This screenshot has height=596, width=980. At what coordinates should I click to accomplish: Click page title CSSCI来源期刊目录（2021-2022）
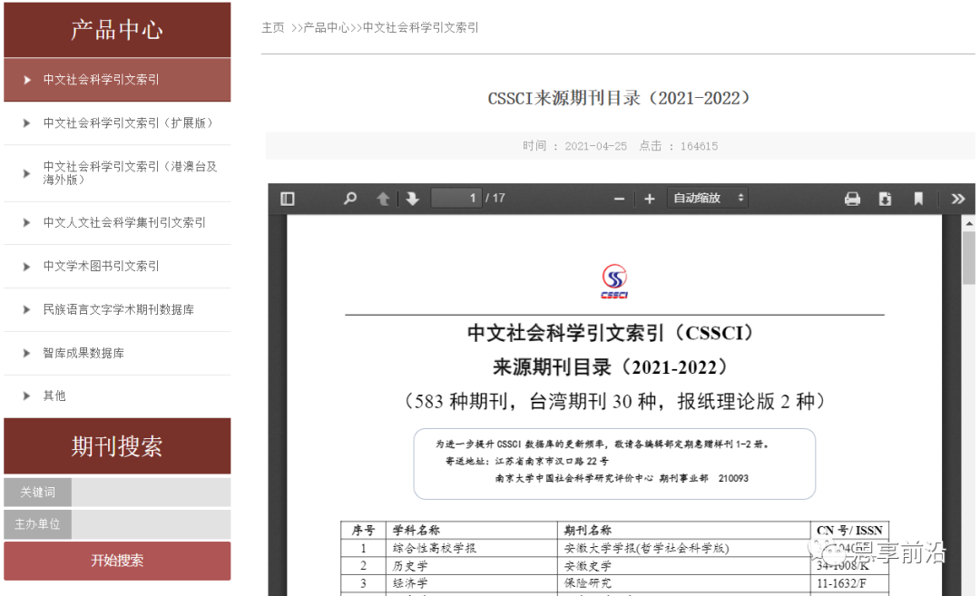point(618,98)
